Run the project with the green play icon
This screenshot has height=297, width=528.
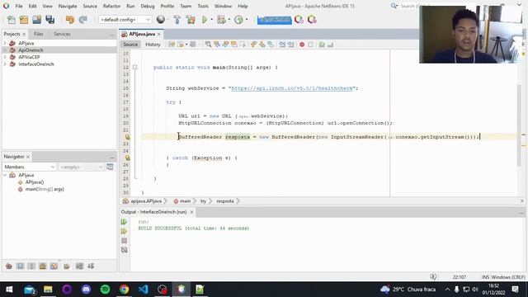click(205, 20)
